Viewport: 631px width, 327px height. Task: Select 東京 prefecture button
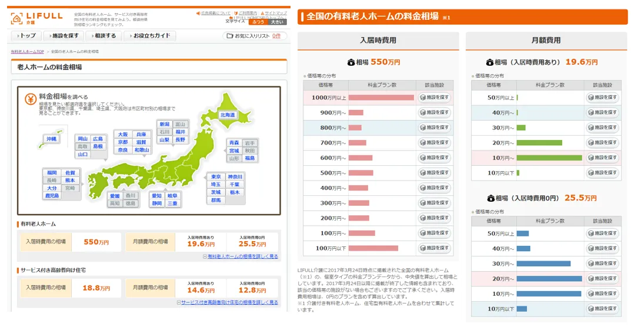(x=216, y=176)
